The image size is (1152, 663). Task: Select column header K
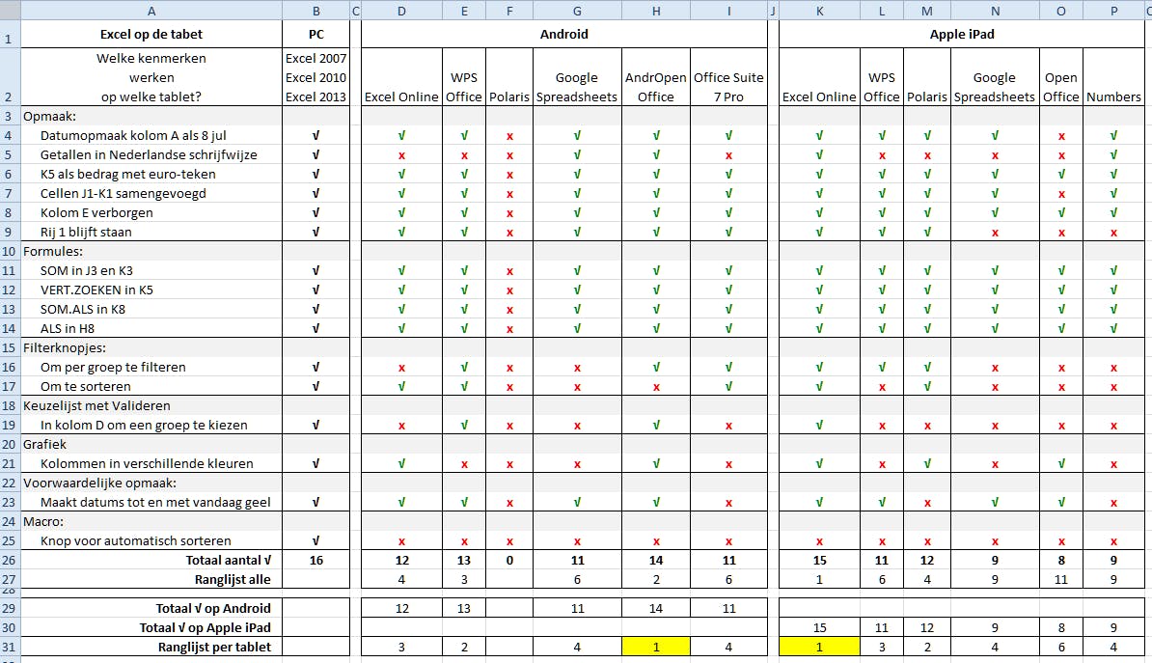(819, 11)
